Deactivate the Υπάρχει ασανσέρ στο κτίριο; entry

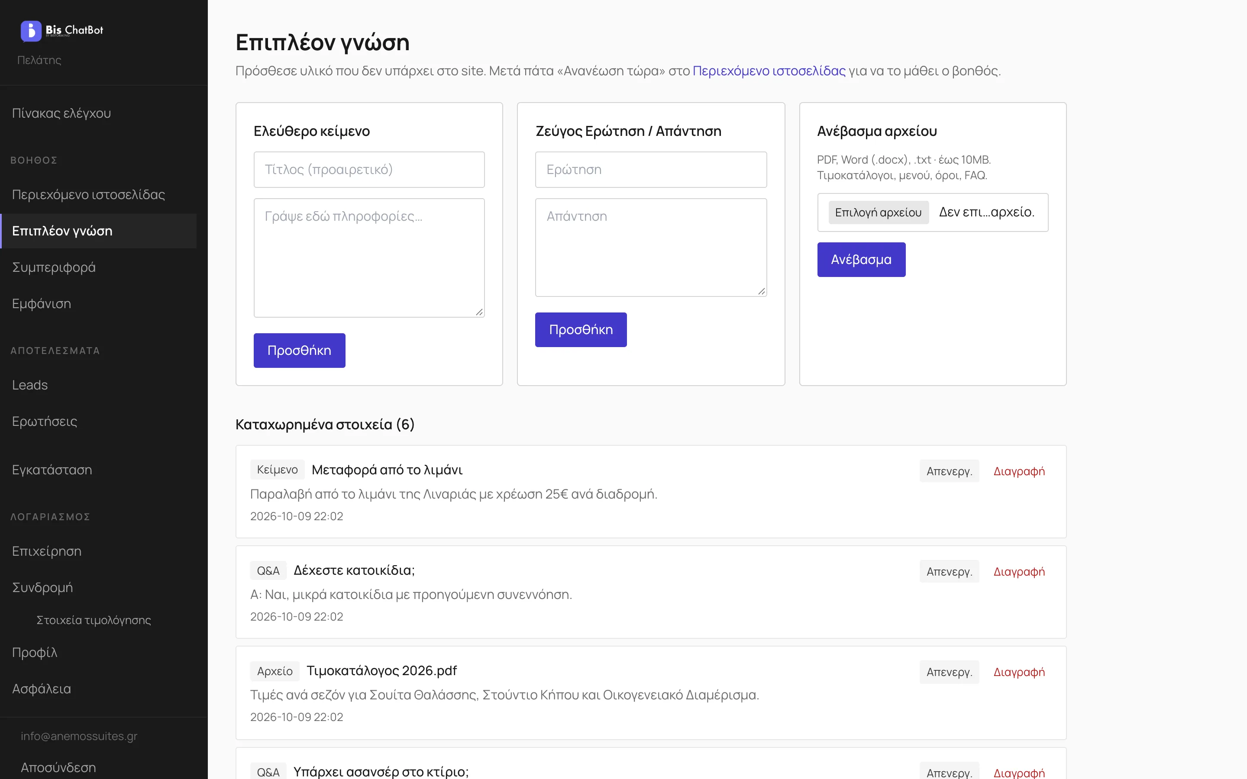tap(949, 772)
